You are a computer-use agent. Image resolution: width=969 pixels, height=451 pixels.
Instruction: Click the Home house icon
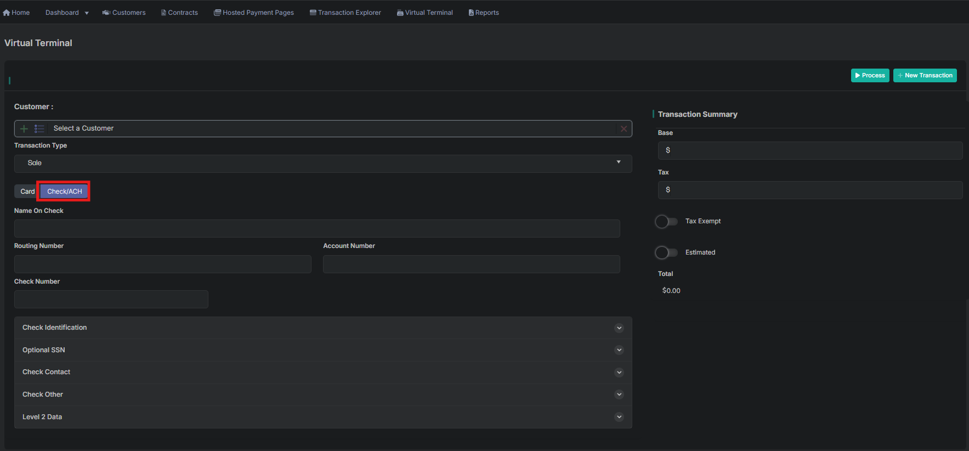[x=7, y=13]
